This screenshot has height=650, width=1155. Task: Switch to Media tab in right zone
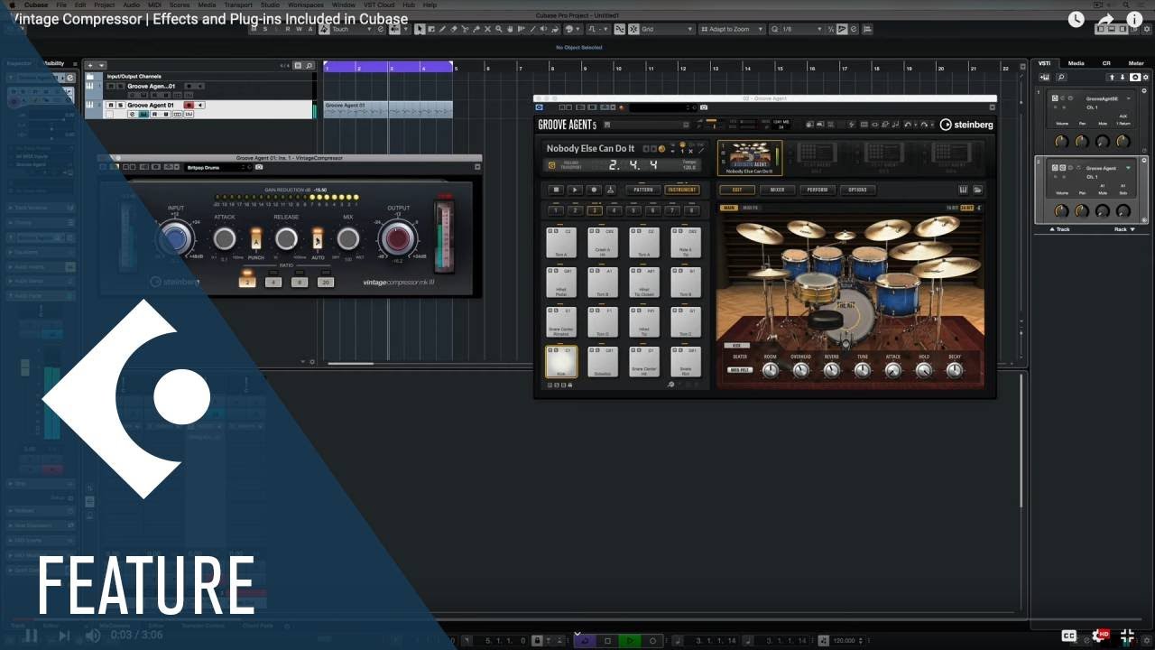1076,63
